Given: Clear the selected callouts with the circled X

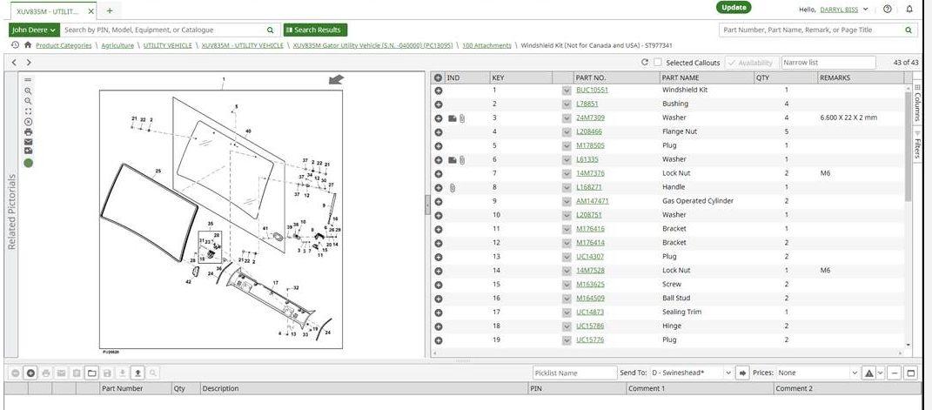Looking at the screenshot, I should click(28, 121).
